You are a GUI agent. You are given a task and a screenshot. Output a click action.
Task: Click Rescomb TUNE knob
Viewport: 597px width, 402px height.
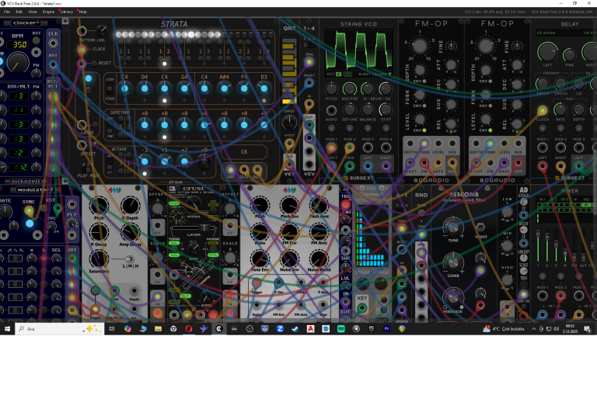(x=453, y=227)
